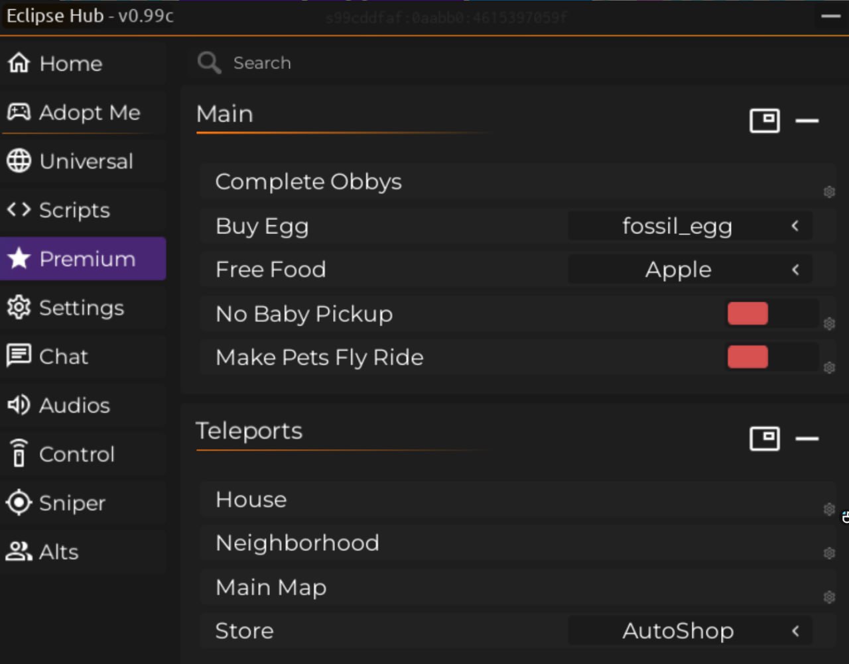Expand Buy Egg options via arrow chevron
The width and height of the screenshot is (849, 664).
(x=795, y=226)
